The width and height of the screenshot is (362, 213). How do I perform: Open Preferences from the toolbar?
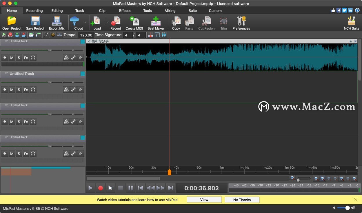(x=241, y=23)
